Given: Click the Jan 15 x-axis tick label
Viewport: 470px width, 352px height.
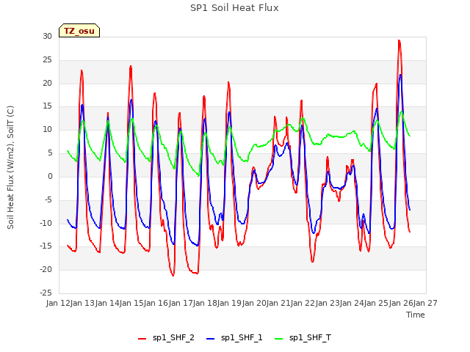Looking at the screenshot, I should pyautogui.click(x=131, y=303).
